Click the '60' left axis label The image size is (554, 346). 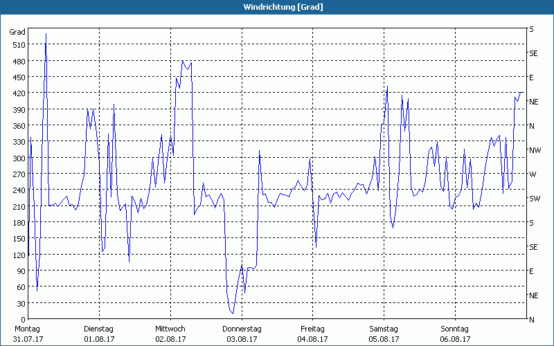tap(21, 287)
